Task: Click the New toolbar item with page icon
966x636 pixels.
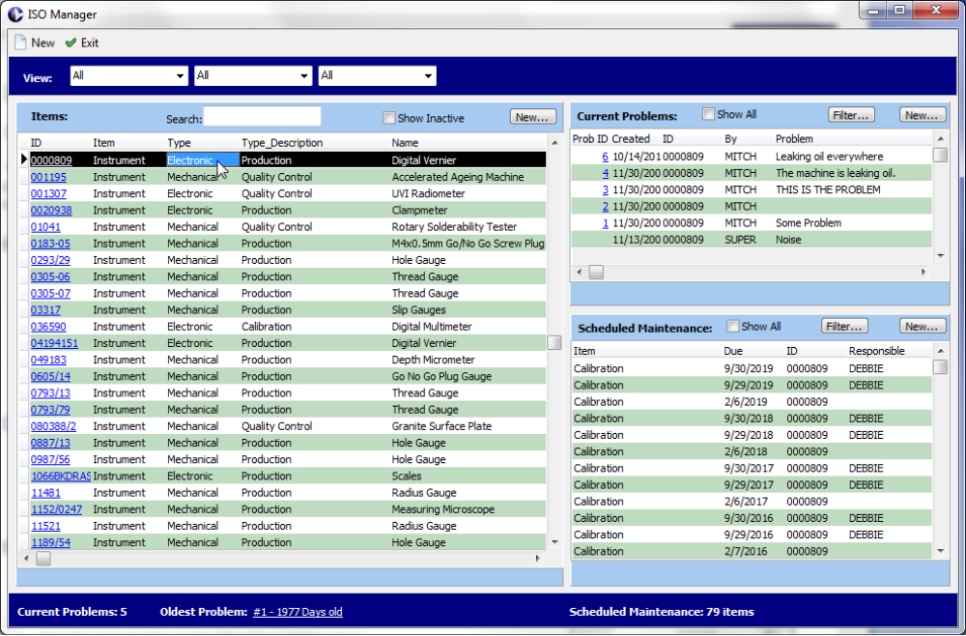Action: [35, 43]
